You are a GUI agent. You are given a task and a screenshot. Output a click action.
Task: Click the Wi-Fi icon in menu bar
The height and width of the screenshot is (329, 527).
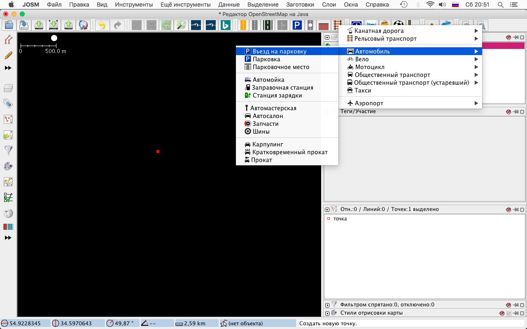430,5
